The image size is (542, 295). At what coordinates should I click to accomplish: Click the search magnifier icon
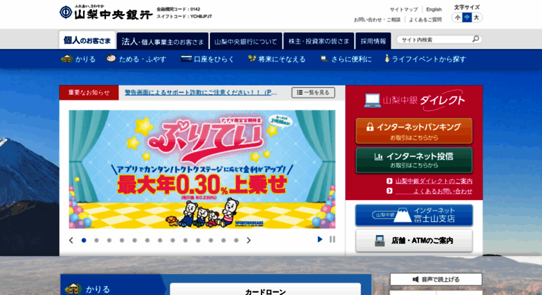(x=476, y=39)
